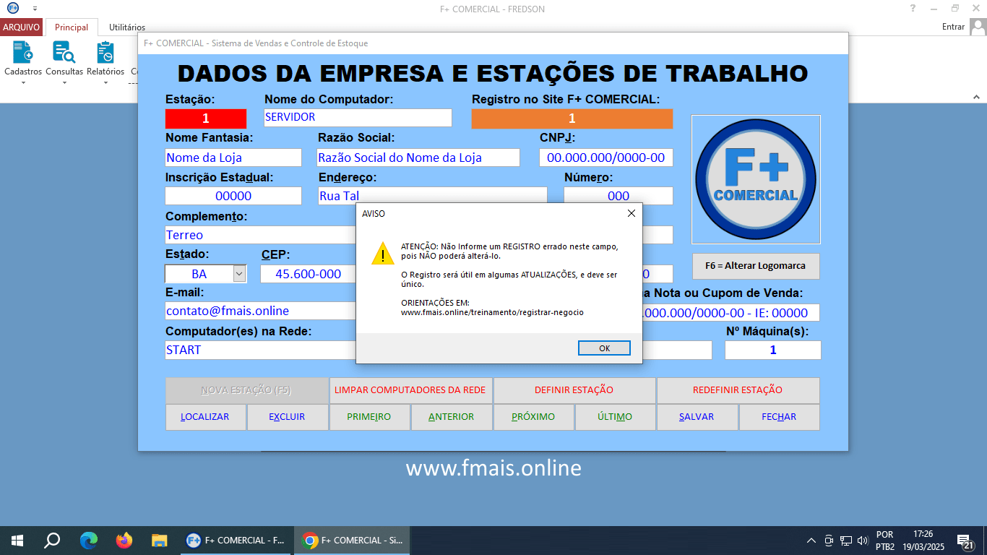This screenshot has width=987, height=555.
Task: Open the help question mark icon
Action: tap(913, 9)
